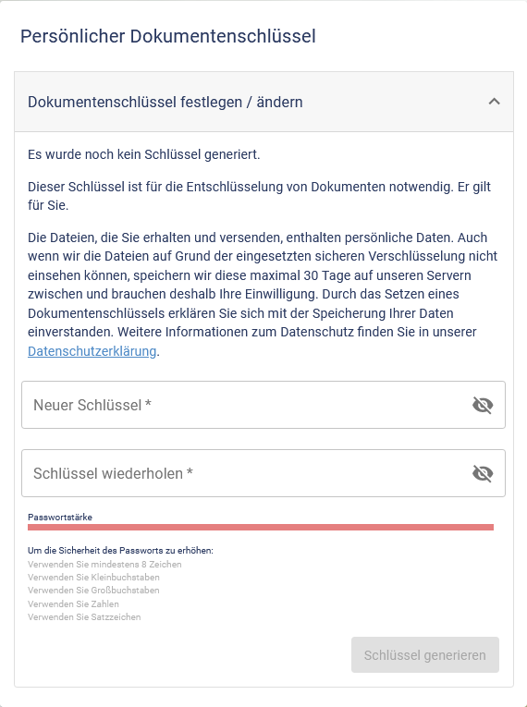
Task: Click the red Passwortstärke strength bar
Action: click(261, 527)
